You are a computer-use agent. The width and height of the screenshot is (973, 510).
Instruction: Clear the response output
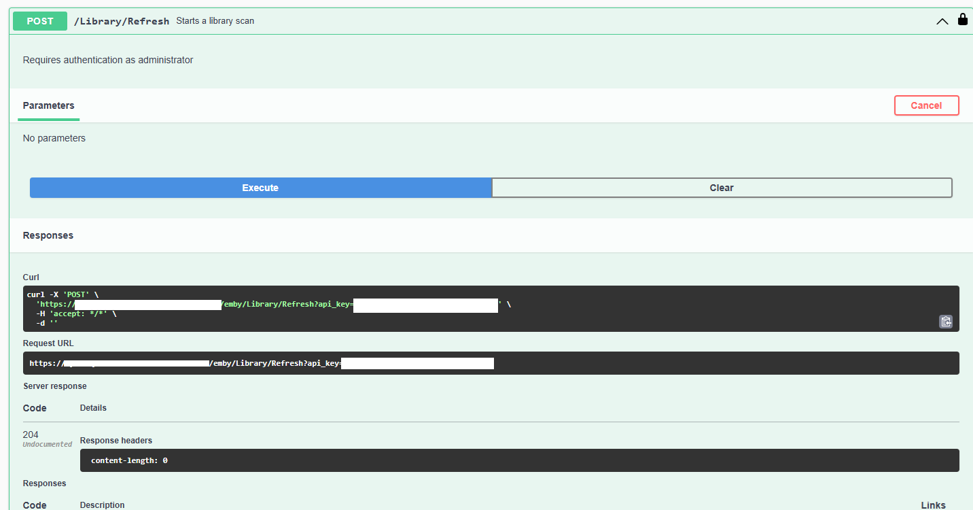pyautogui.click(x=722, y=188)
